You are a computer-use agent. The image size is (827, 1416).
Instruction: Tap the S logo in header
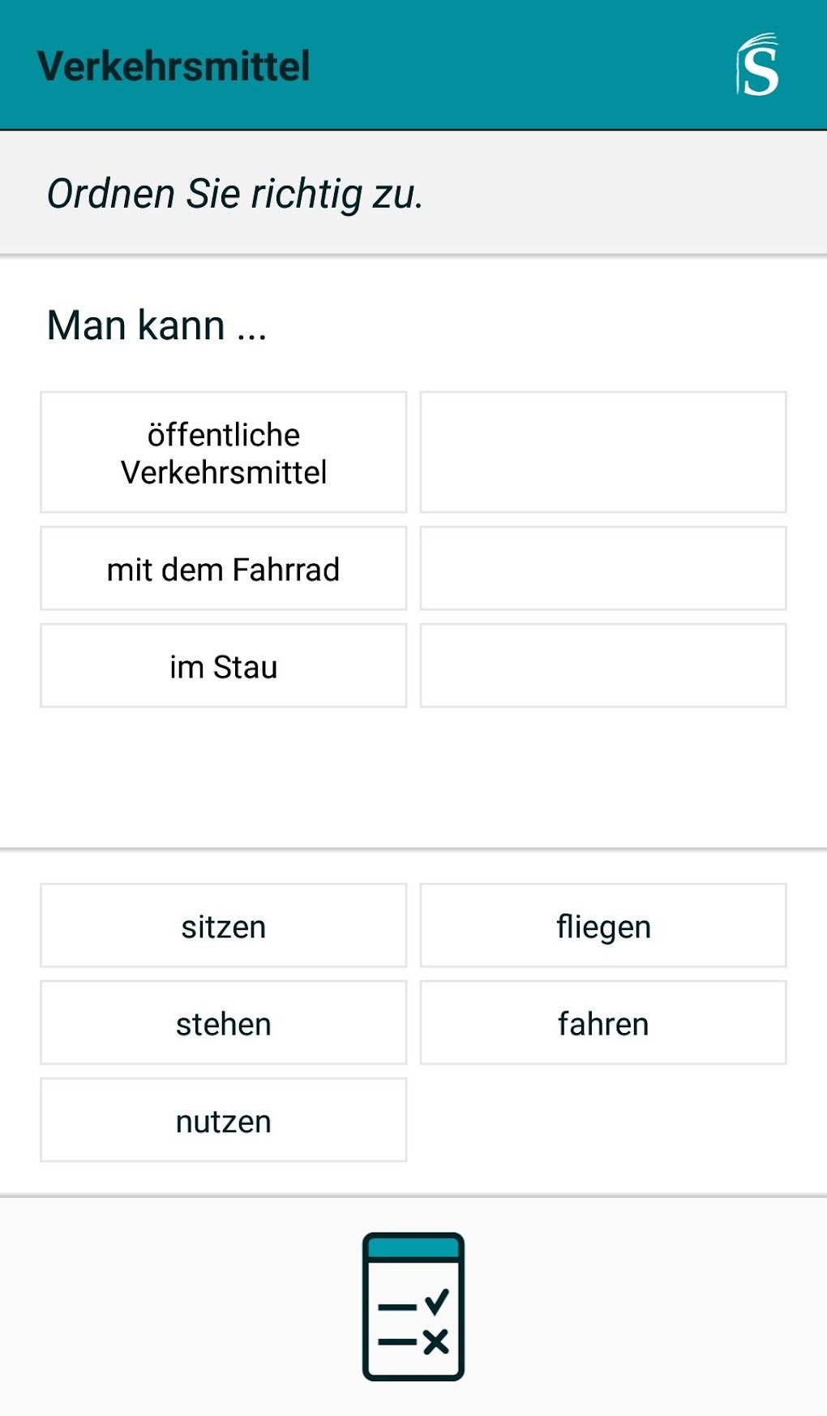[757, 65]
